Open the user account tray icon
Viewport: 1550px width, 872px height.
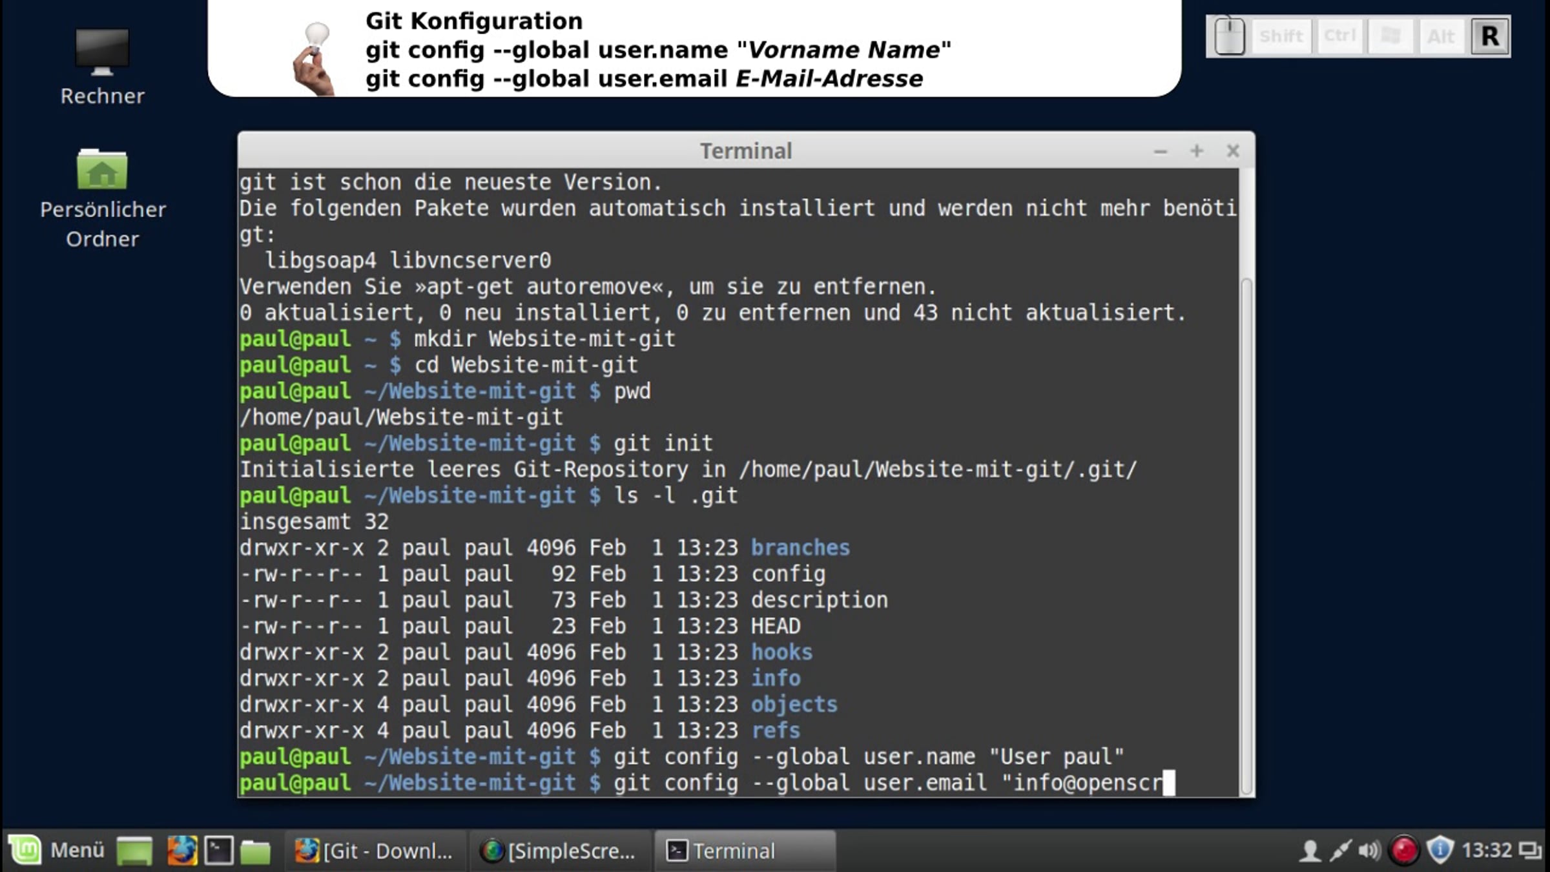(1309, 851)
